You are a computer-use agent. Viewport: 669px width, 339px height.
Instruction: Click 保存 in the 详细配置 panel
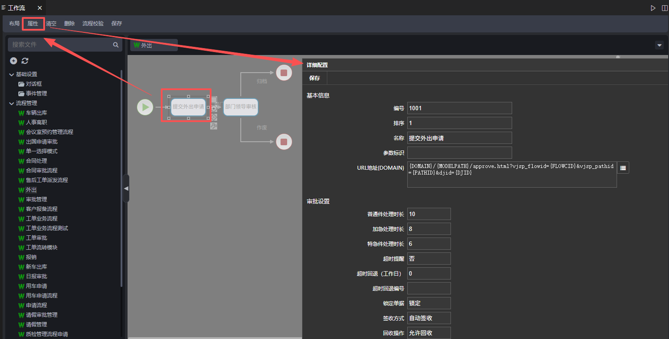pyautogui.click(x=315, y=78)
